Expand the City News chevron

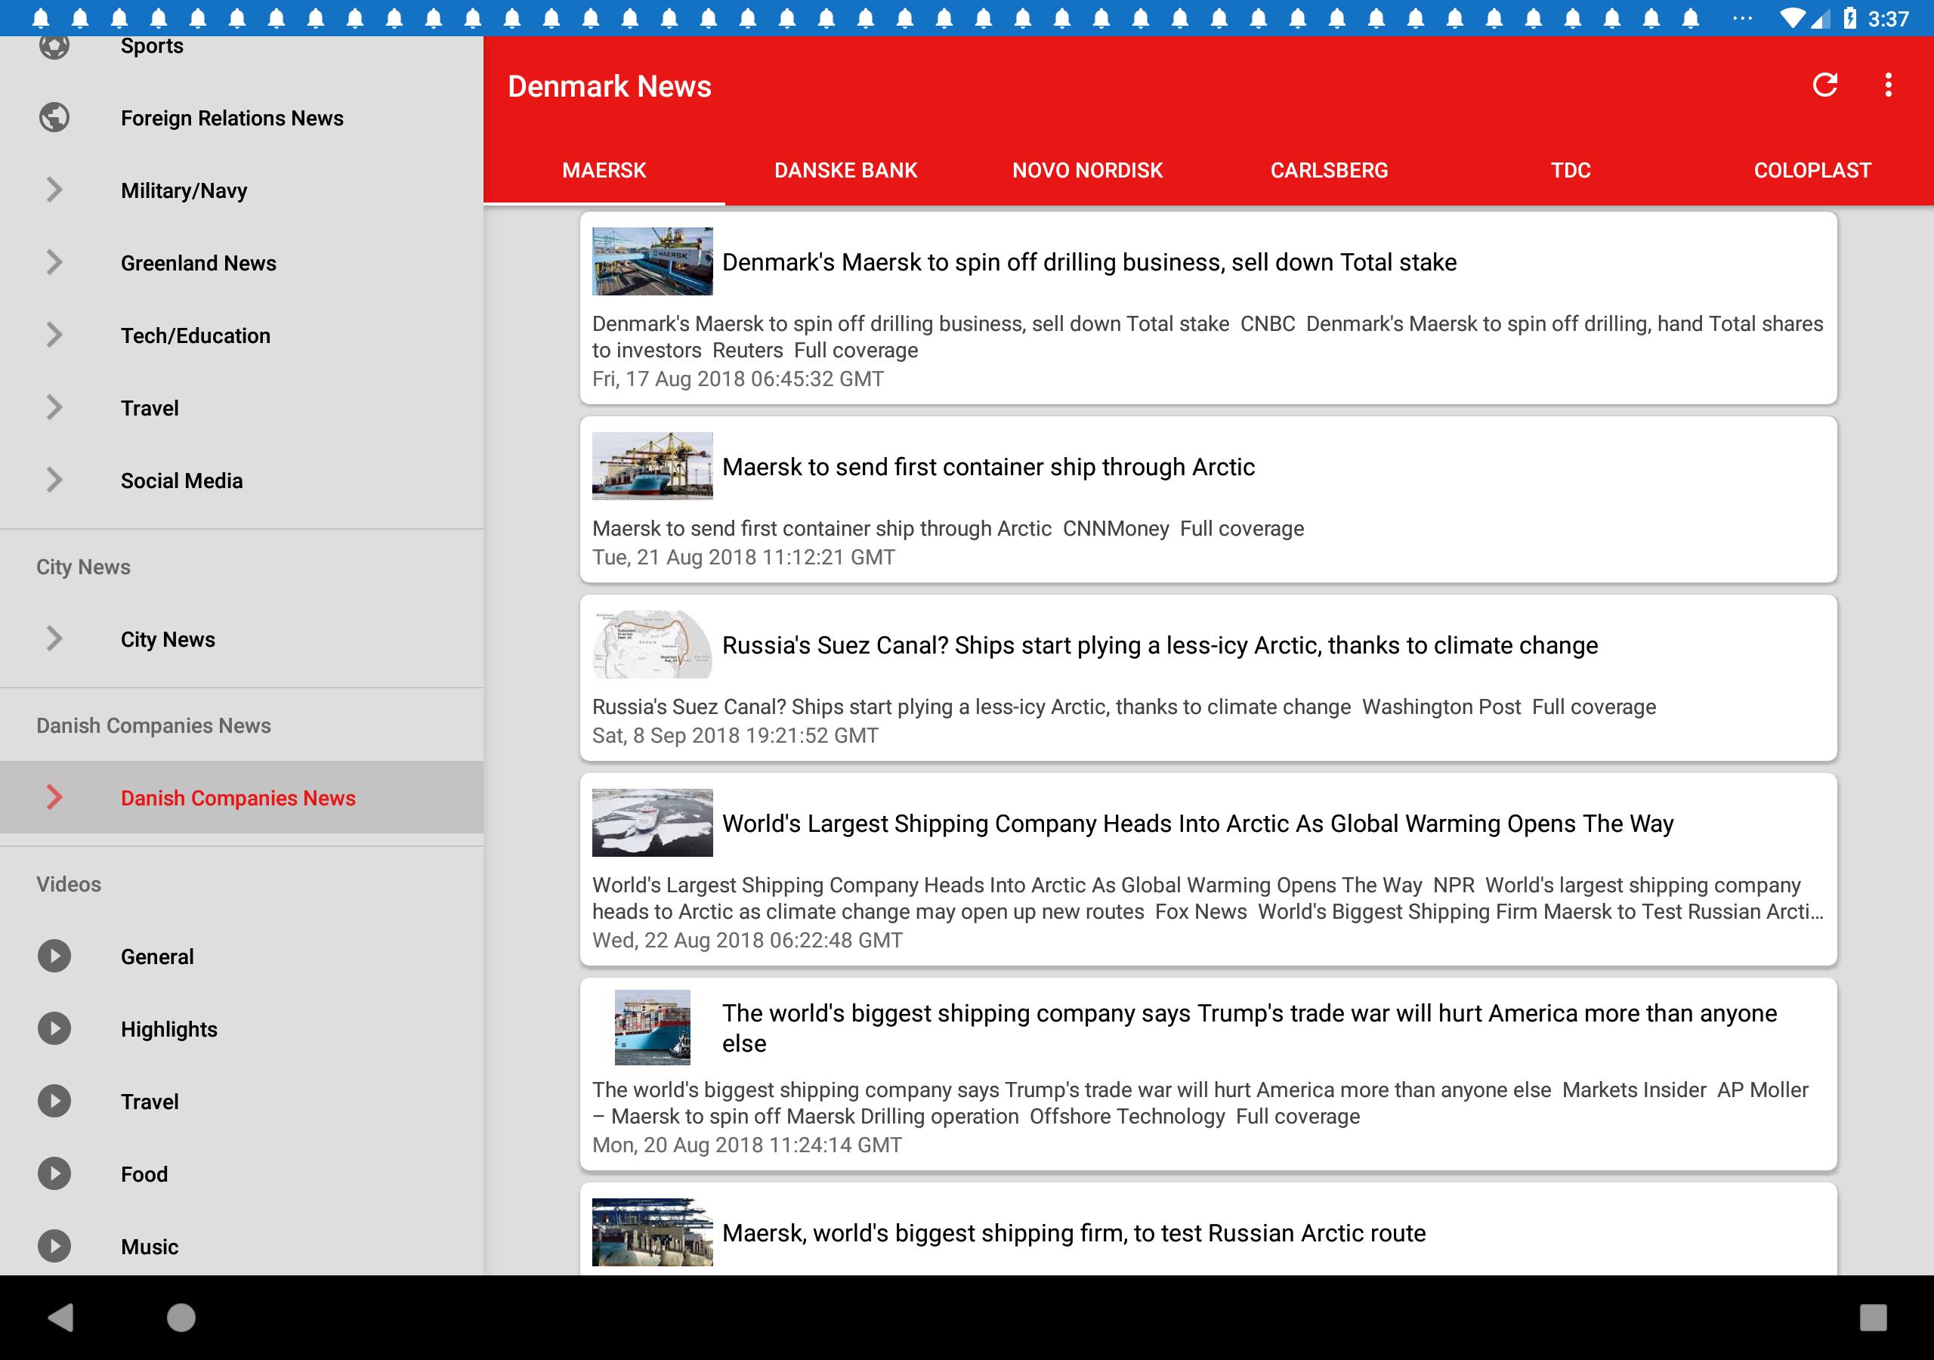tap(54, 638)
